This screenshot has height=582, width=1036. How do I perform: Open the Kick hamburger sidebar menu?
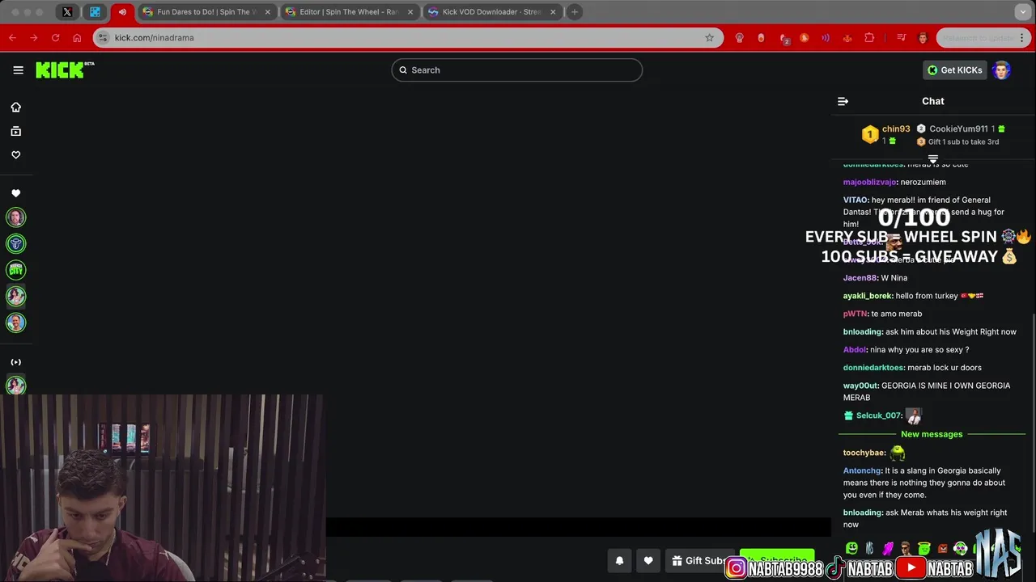[18, 70]
